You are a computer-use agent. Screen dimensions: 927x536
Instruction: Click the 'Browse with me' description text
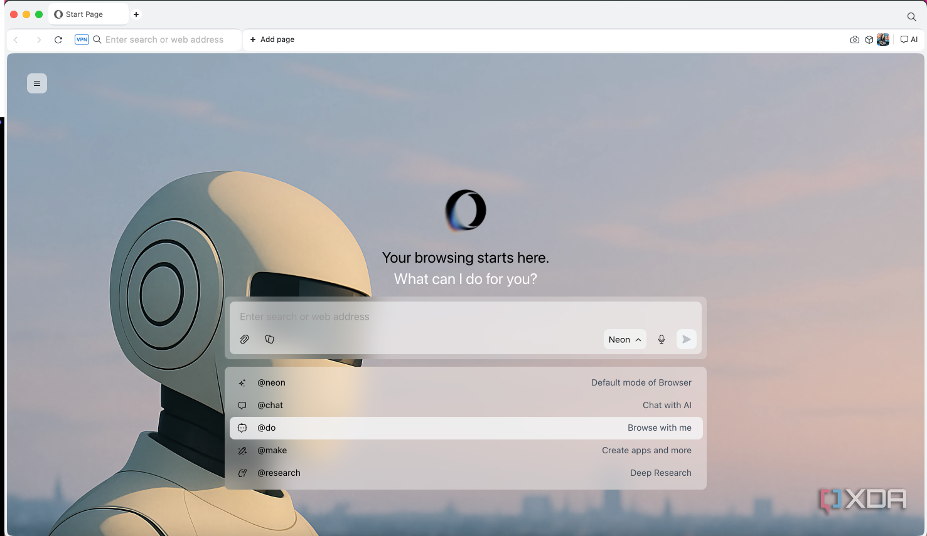[660, 428]
